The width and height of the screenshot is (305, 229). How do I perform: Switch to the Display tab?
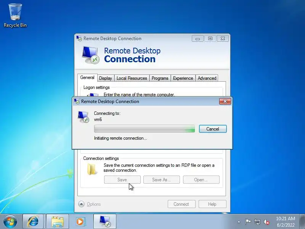click(106, 78)
